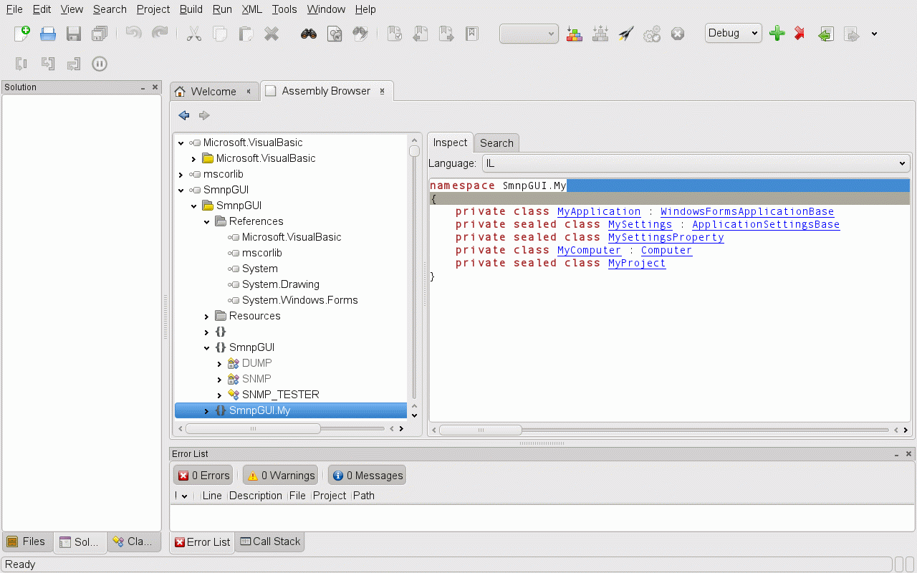Click the Save floppy disk icon

[74, 34]
